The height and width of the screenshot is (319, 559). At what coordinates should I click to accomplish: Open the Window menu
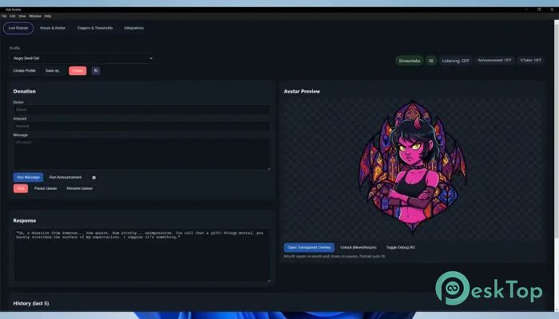pos(35,16)
